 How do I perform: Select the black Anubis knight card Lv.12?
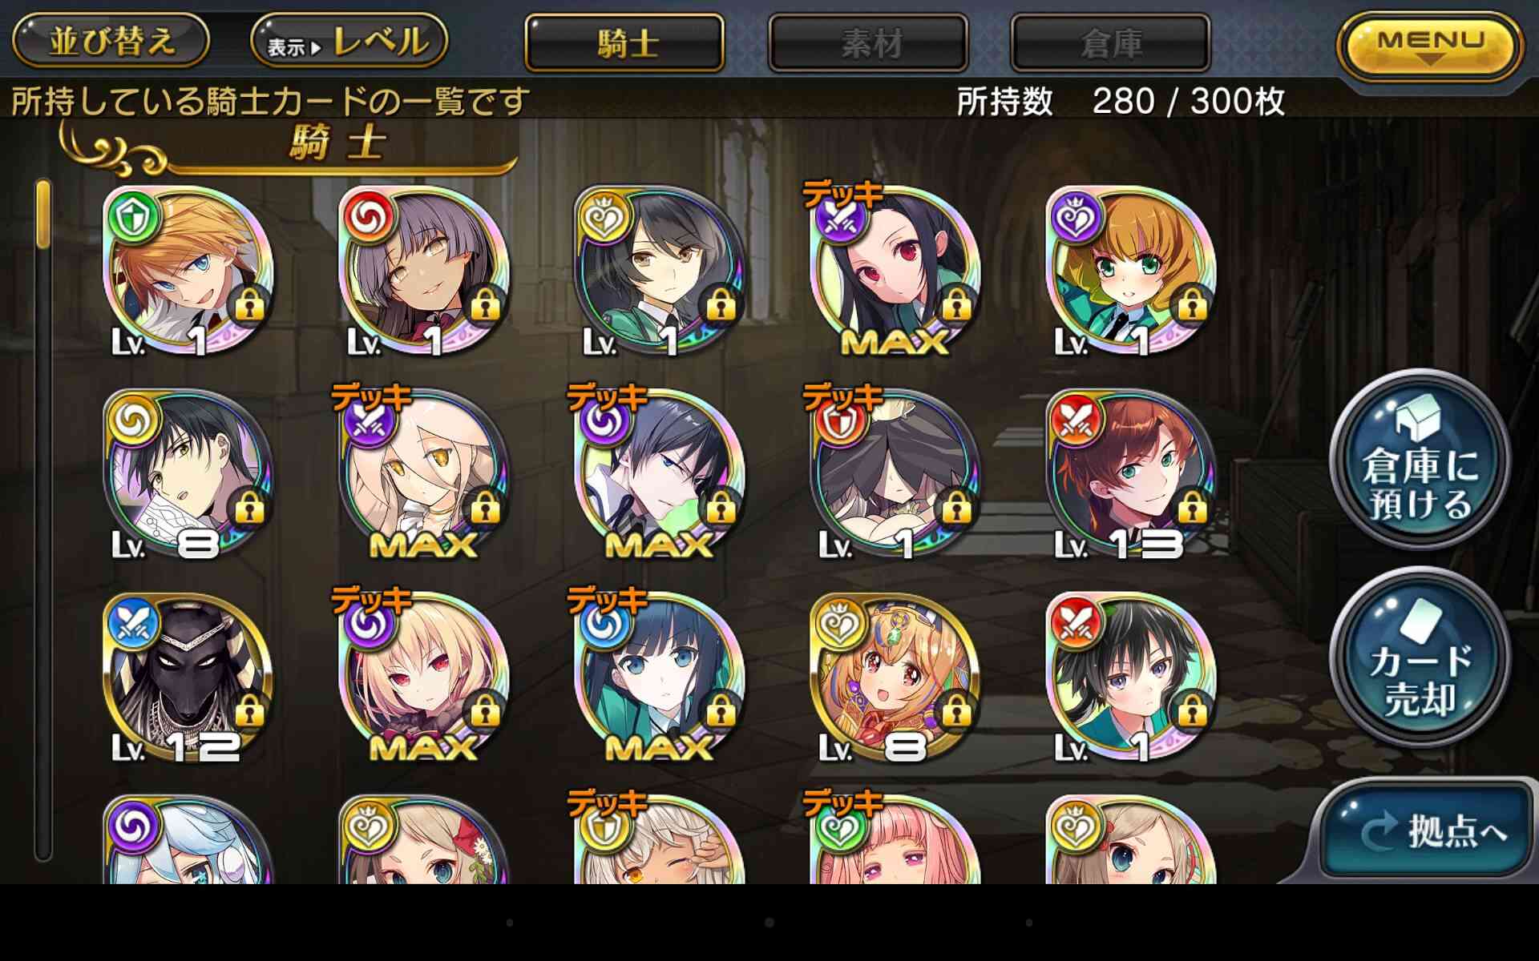click(188, 678)
